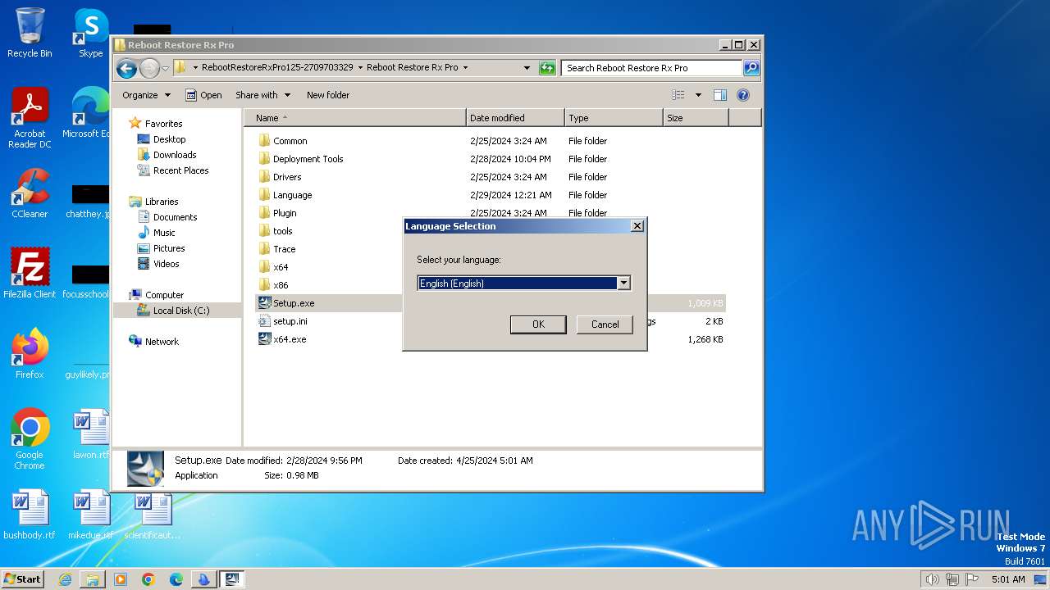This screenshot has width=1050, height=590.
Task: Toggle the preview pane icon
Action: (719, 95)
